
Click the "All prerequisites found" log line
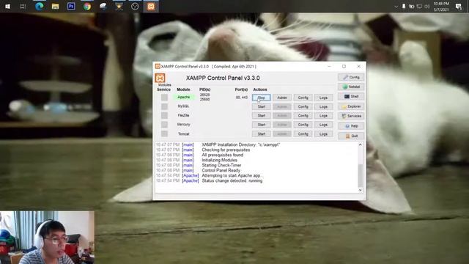222,155
